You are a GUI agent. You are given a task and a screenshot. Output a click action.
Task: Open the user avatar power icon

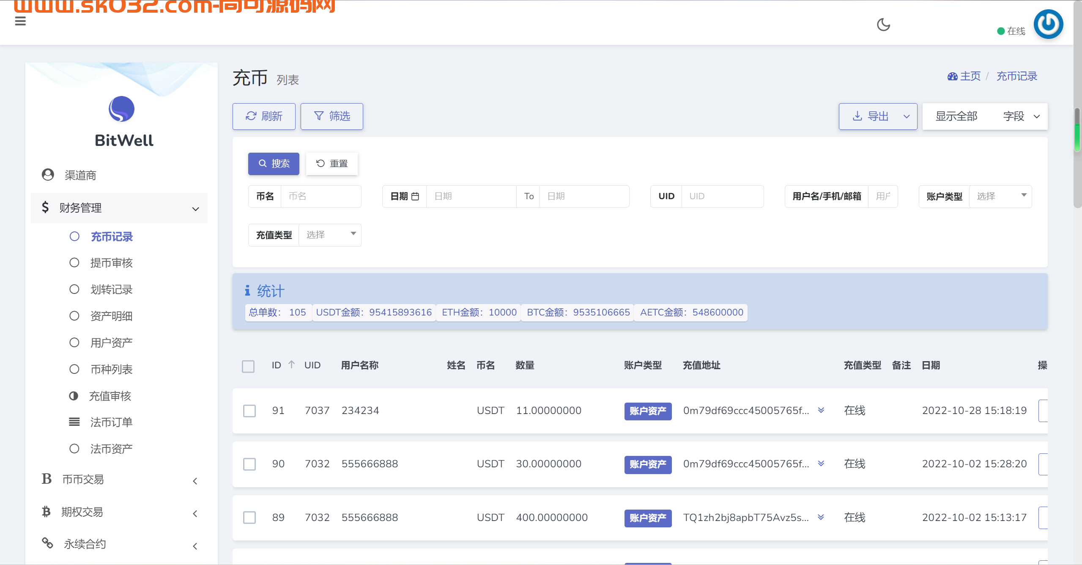[x=1048, y=24]
